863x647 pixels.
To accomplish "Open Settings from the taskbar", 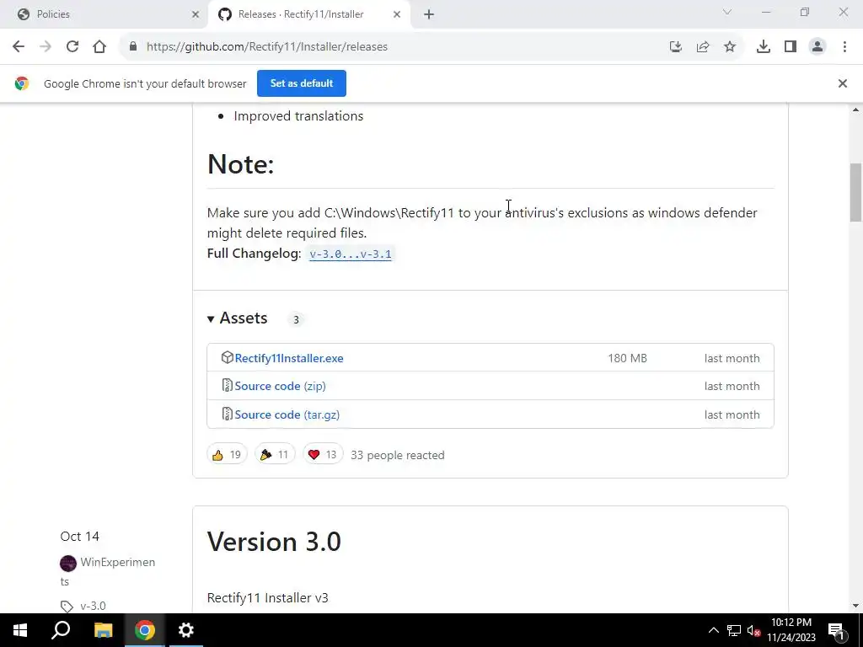I will pos(186,630).
